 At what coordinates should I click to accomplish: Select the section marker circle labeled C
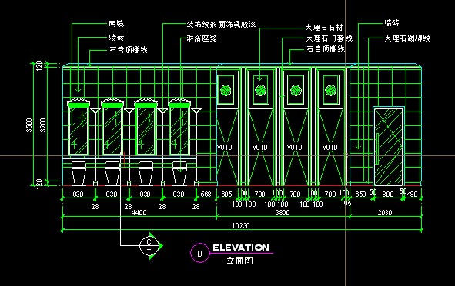point(149,246)
